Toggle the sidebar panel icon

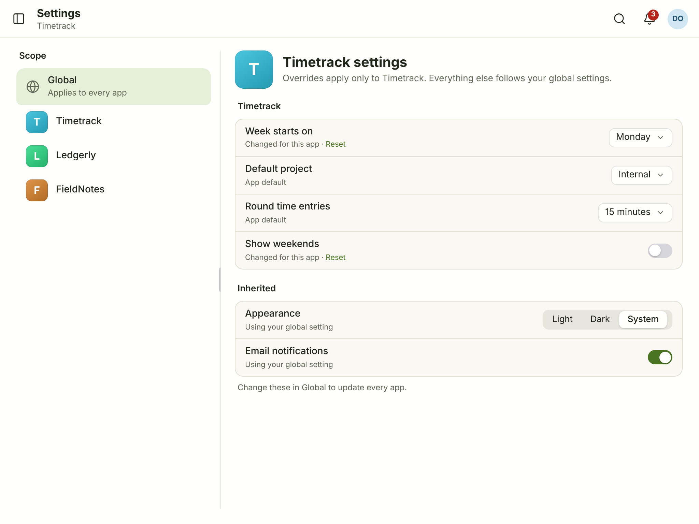pyautogui.click(x=19, y=19)
